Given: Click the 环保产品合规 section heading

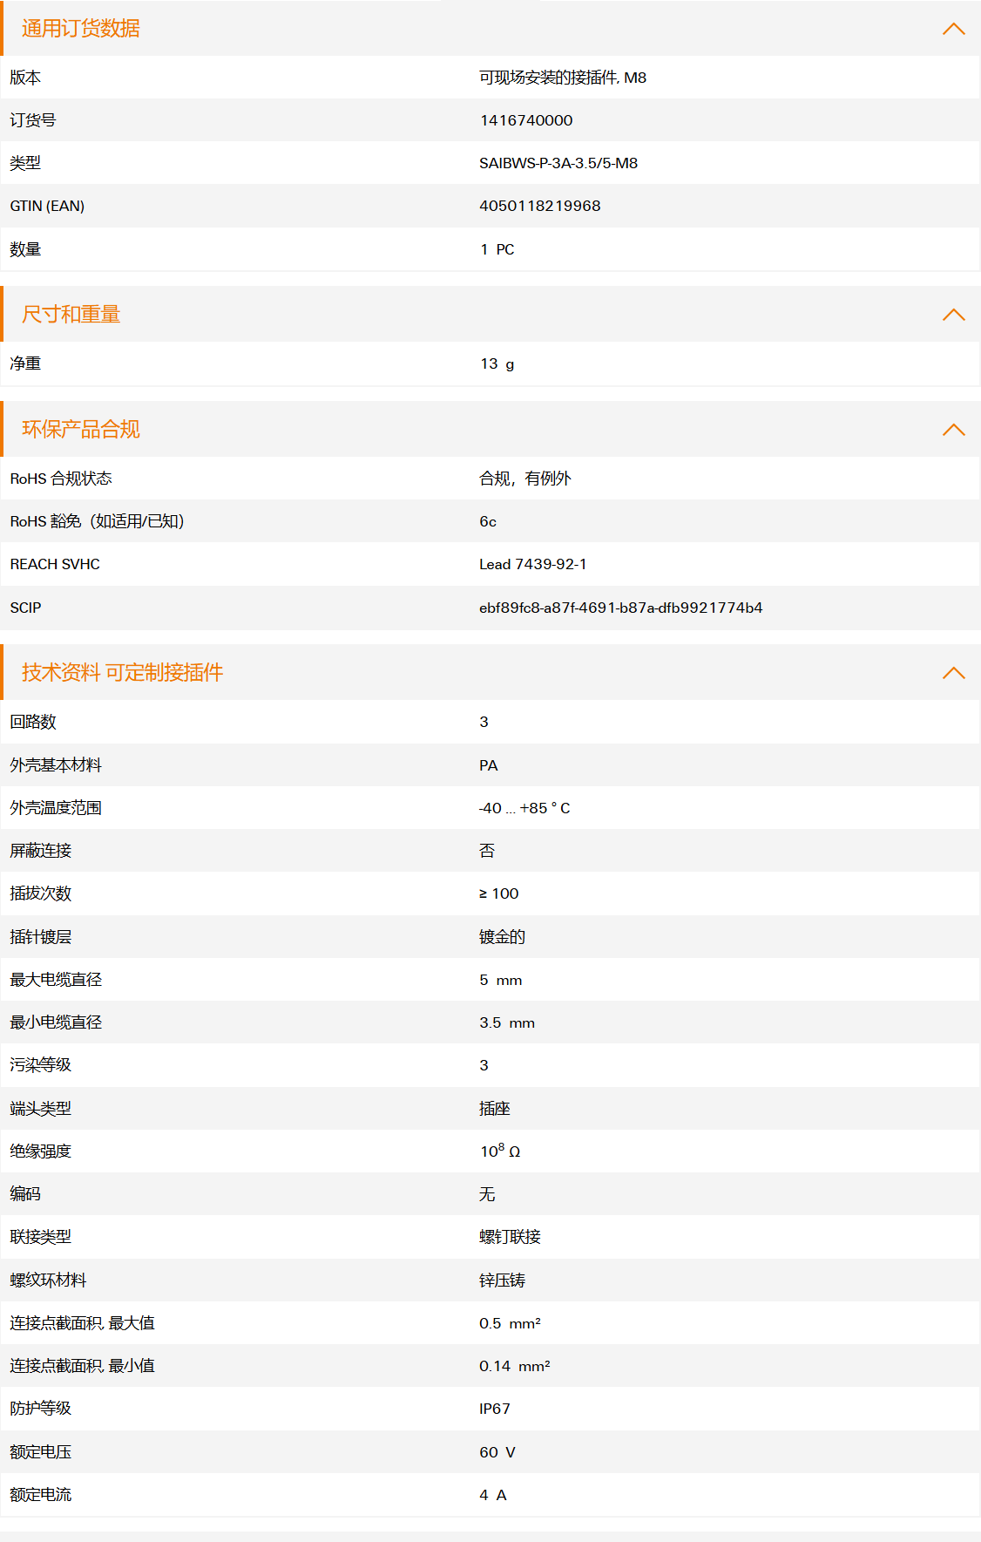Looking at the screenshot, I should click(81, 430).
